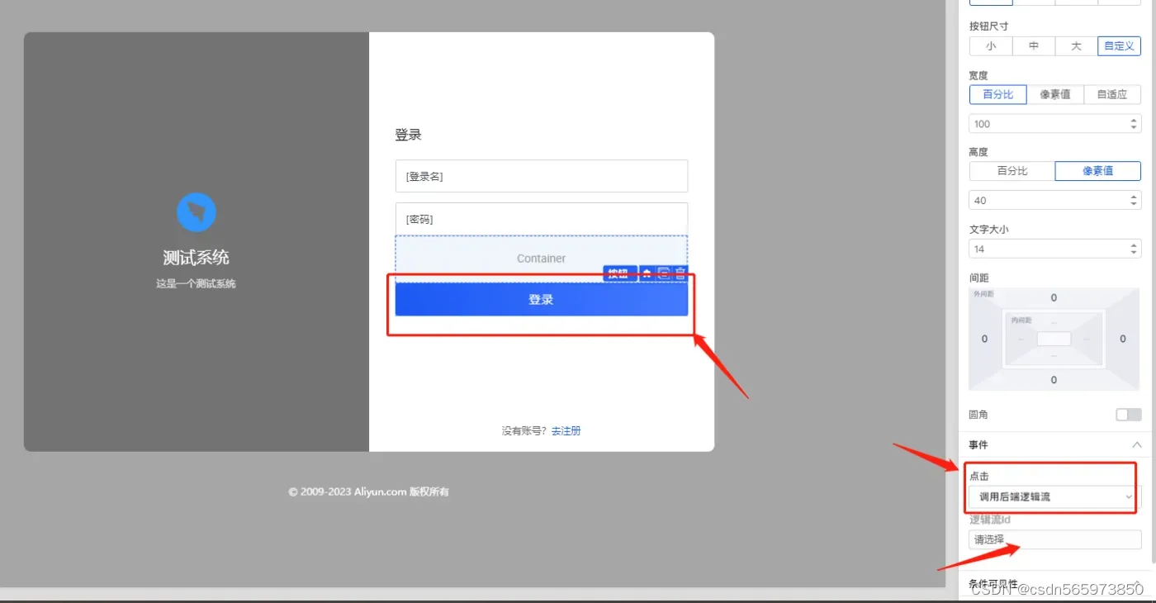Set height mode to 像素值
This screenshot has height=603, width=1156.
[x=1098, y=171]
